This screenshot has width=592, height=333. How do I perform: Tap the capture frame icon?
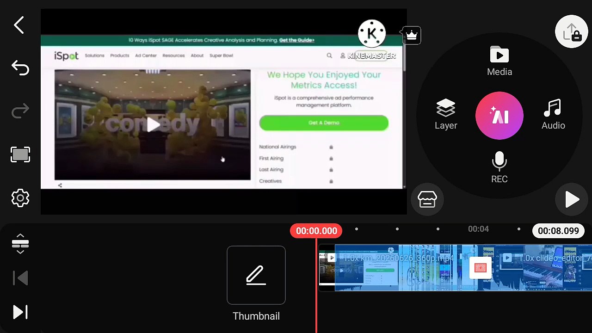point(20,154)
